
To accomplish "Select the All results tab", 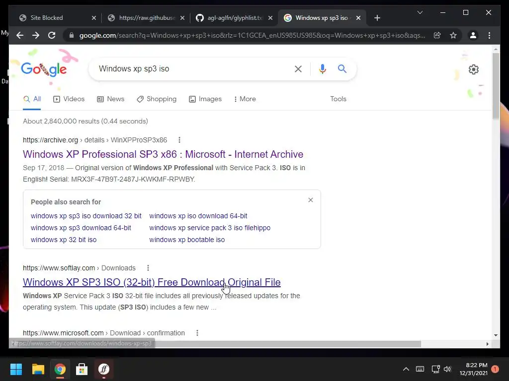I will point(32,99).
